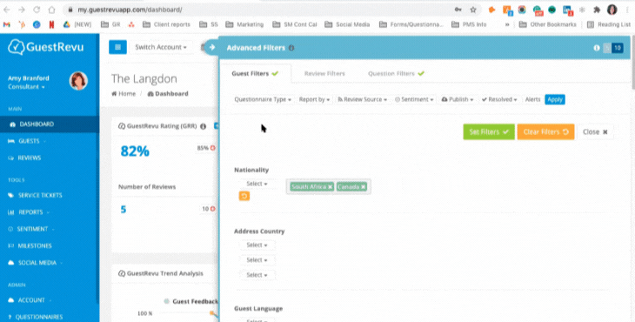Screen dimensions: 635x322
Task: Switch to the Guest Filters tab
Action: coord(255,73)
